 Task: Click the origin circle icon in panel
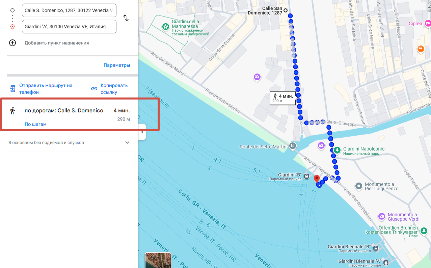tap(12, 10)
